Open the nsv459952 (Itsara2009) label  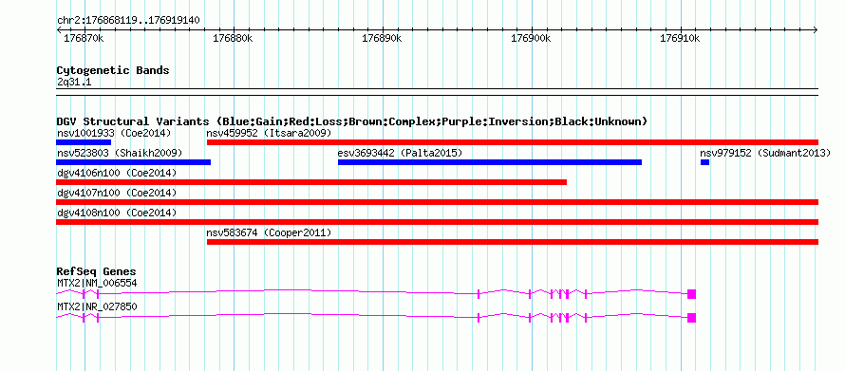(269, 133)
